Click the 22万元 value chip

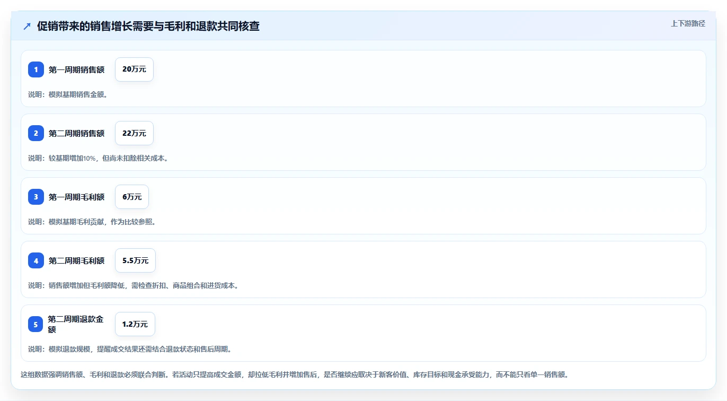[x=134, y=133]
